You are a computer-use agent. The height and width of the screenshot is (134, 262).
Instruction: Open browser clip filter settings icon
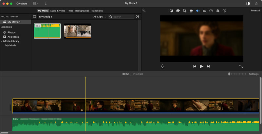click(137, 16)
